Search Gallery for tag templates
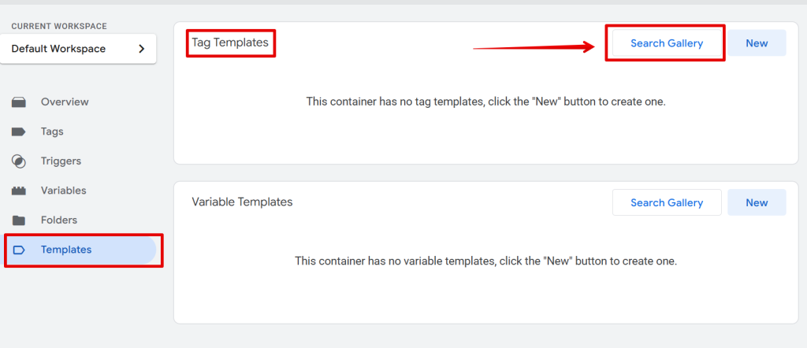807x348 pixels. 666,43
